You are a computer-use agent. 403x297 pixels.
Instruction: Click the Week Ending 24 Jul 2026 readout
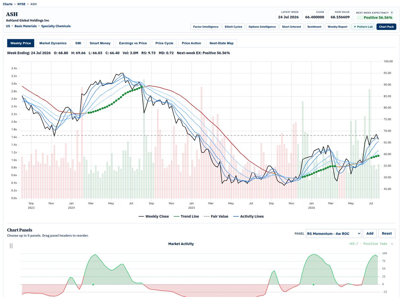[x=28, y=53]
